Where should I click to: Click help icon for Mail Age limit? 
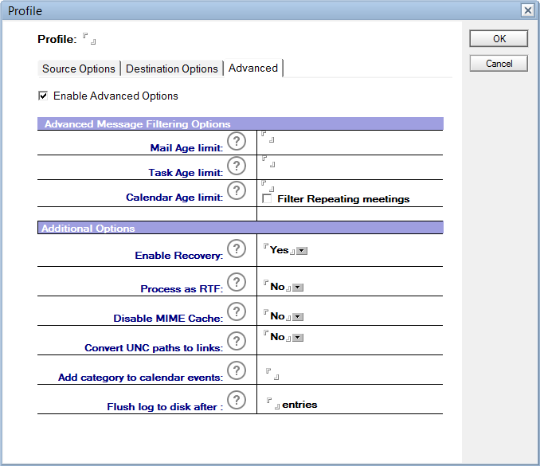(236, 141)
